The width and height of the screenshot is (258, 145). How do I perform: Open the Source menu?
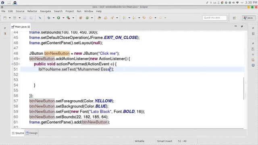(x=20, y=11)
